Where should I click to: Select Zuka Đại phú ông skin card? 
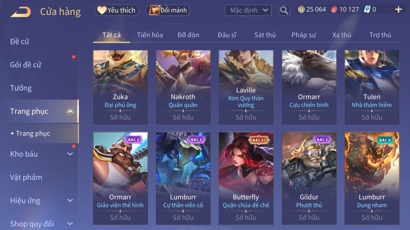[120, 87]
